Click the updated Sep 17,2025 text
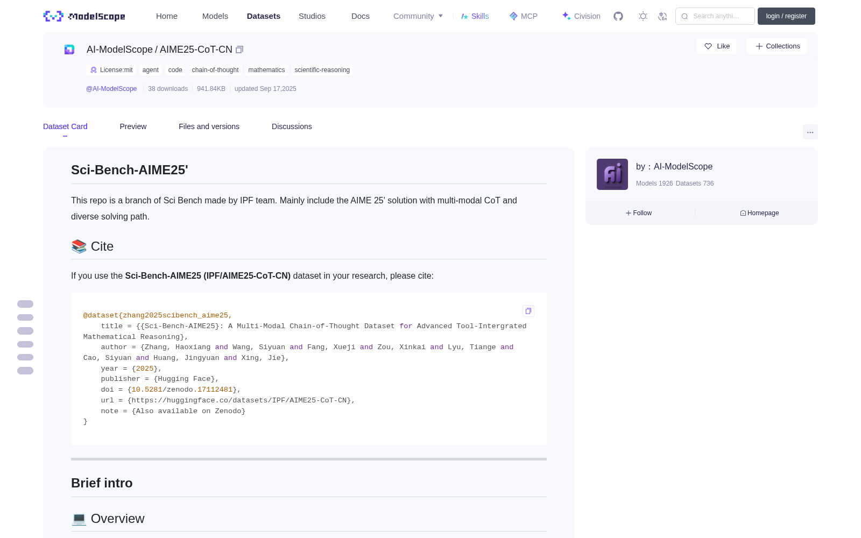861x538 pixels. coord(265,89)
